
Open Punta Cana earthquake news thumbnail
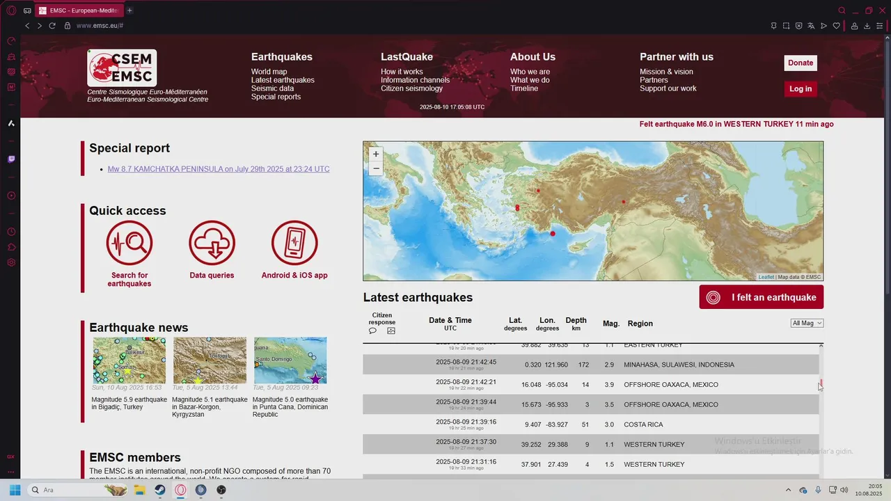(x=290, y=360)
